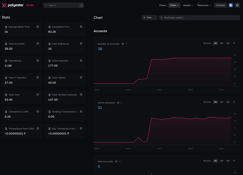Select 1M tab for New accounts
This screenshot has height=175, width=243.
[x=215, y=161]
